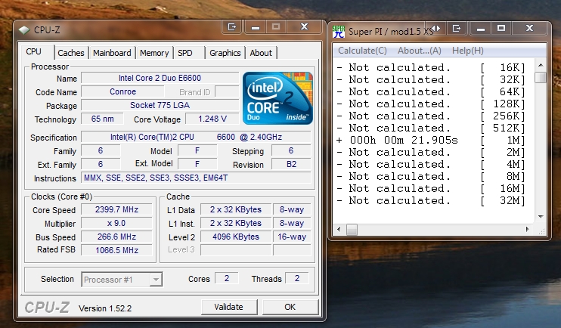Click the Name field 'Intel Core 2 Duo E6600'

[160, 78]
